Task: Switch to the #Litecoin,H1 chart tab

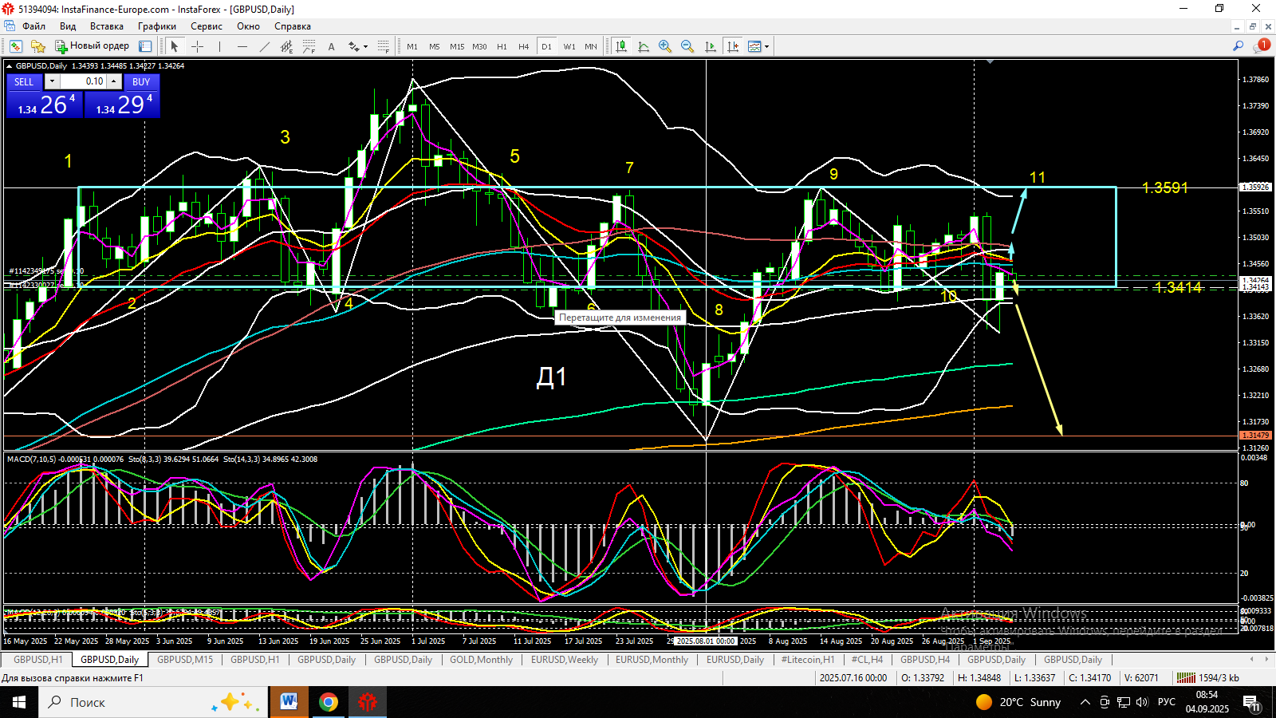Action: pyautogui.click(x=808, y=660)
